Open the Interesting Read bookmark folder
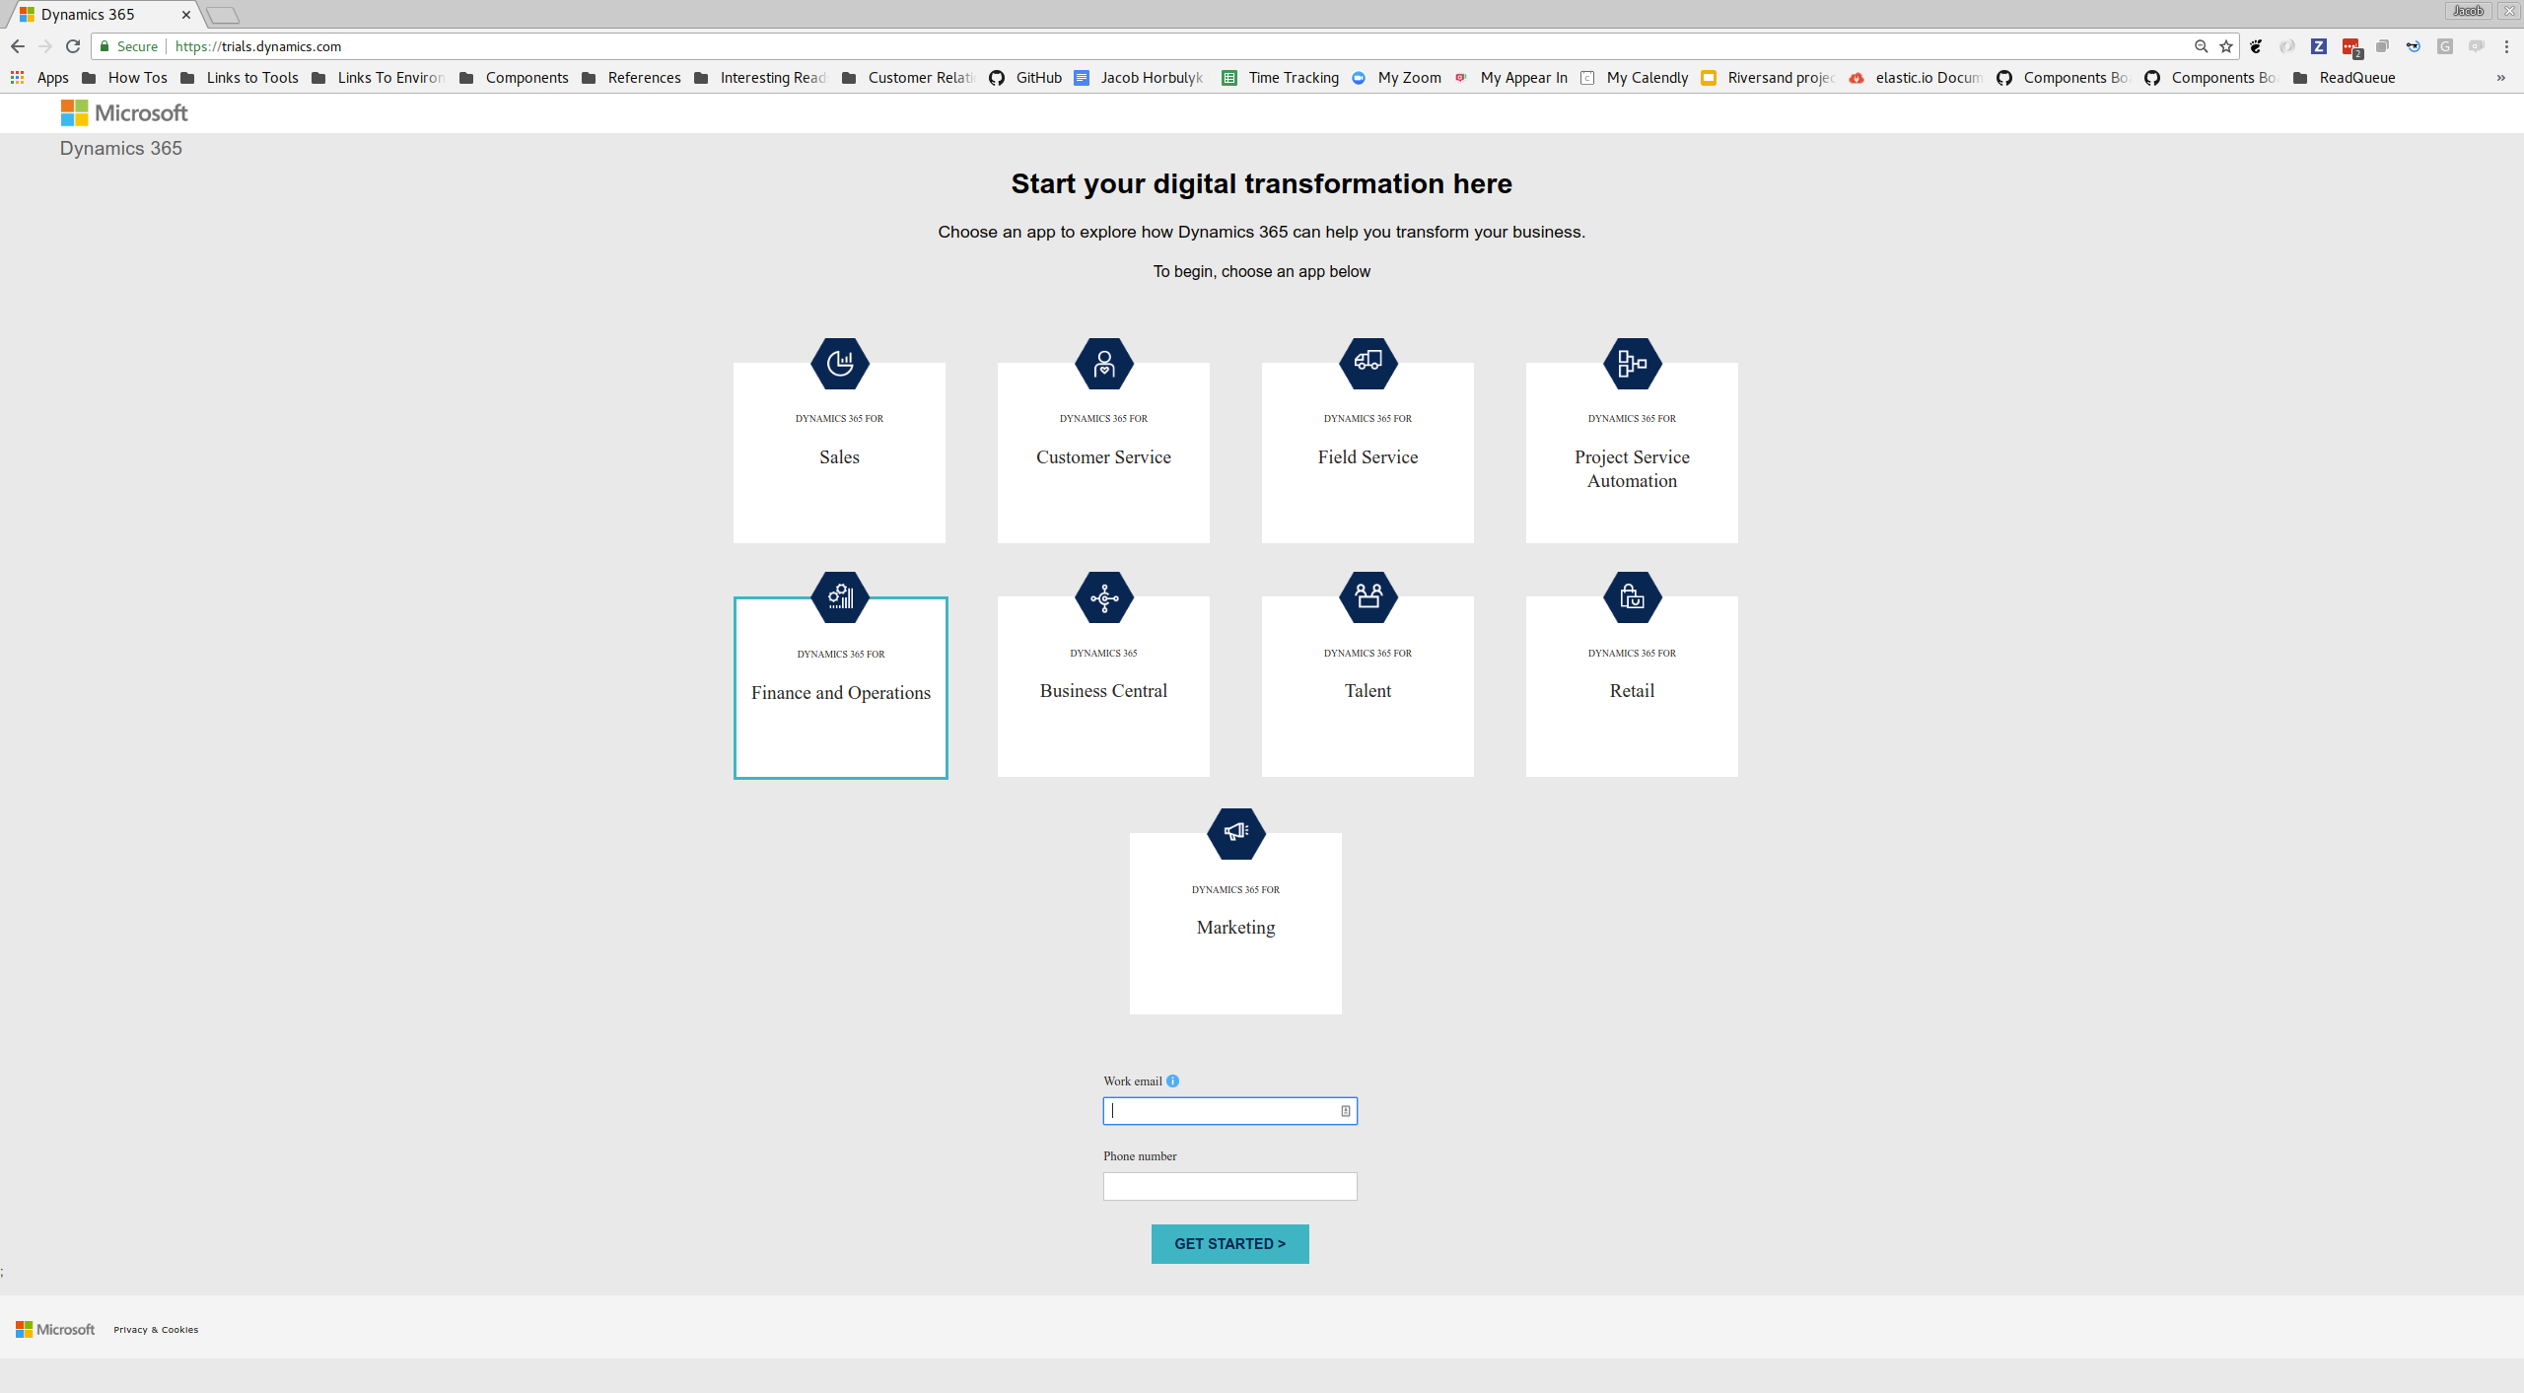Viewport: 2524px width, 1393px height. coord(760,78)
